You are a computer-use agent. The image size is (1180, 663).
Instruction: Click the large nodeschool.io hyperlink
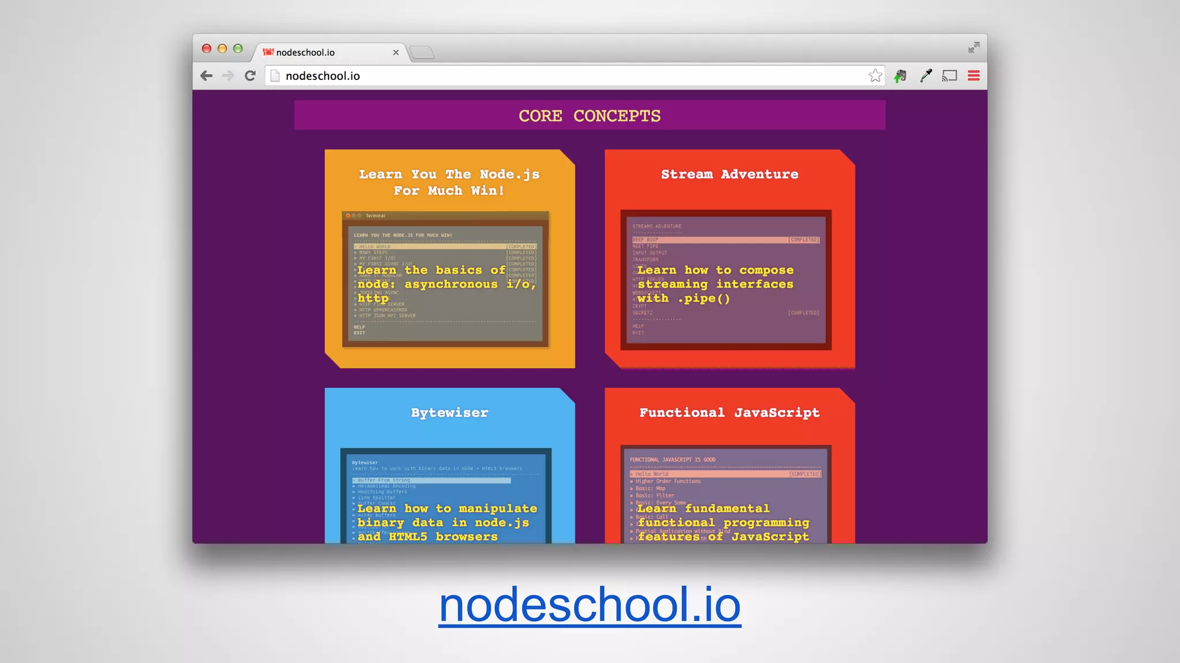(x=589, y=604)
